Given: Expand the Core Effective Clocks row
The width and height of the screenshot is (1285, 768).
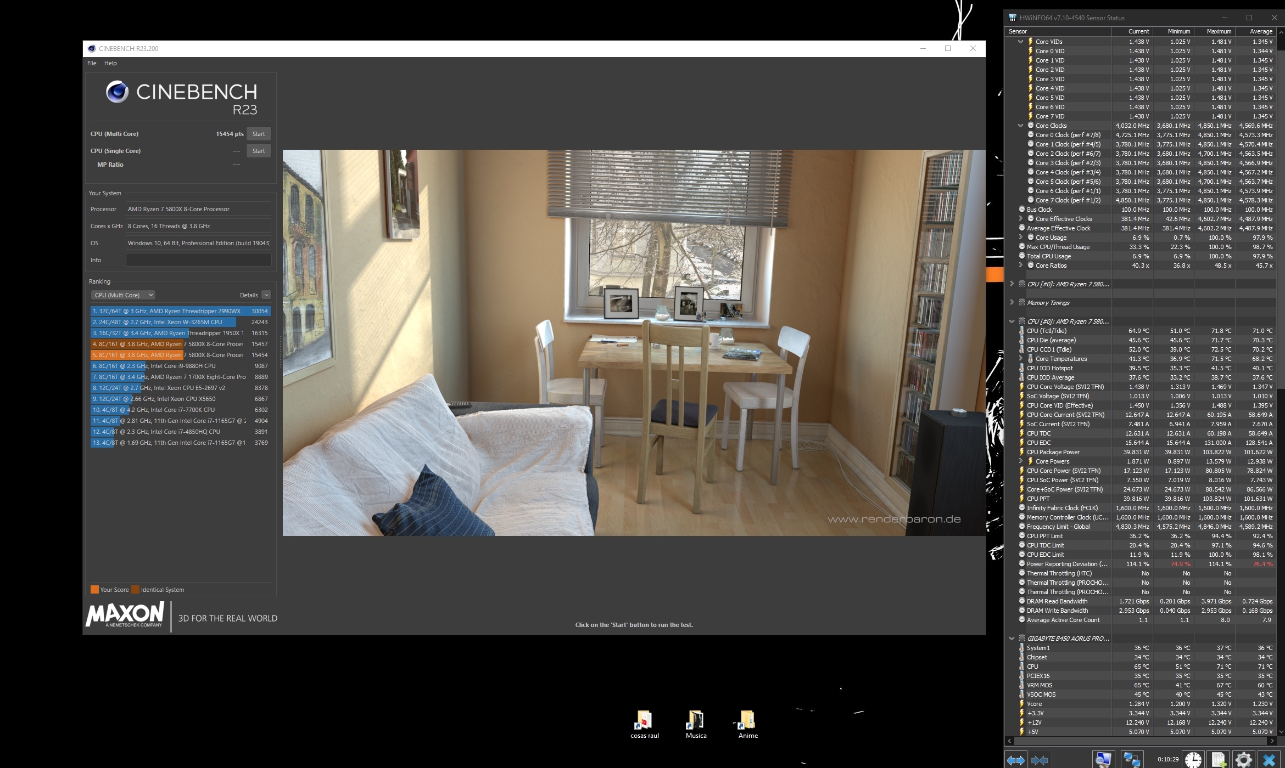Looking at the screenshot, I should tap(1020, 219).
